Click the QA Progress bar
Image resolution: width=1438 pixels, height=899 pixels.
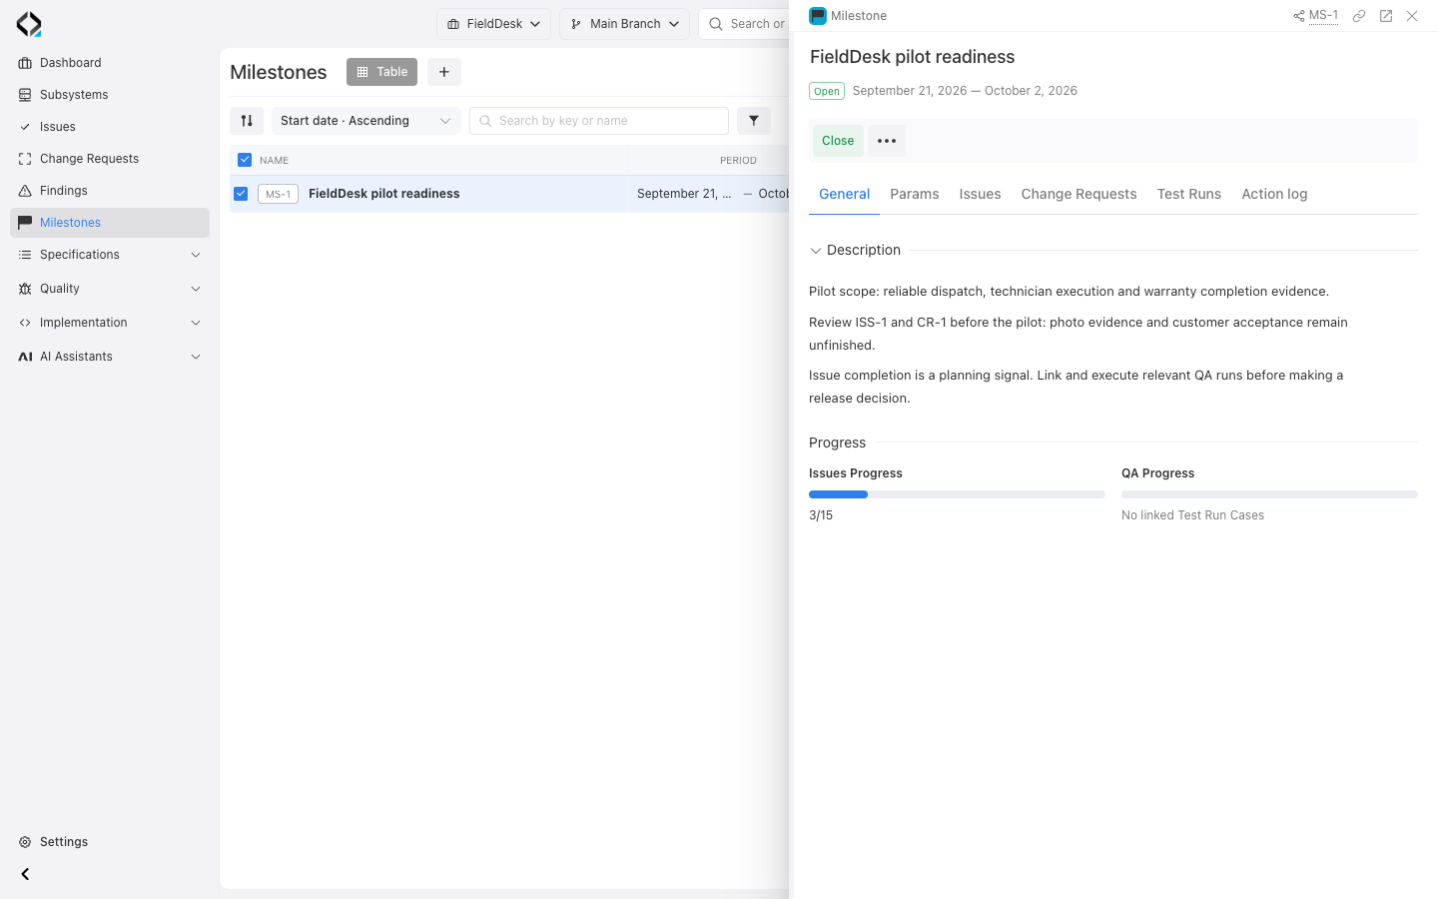click(1269, 494)
